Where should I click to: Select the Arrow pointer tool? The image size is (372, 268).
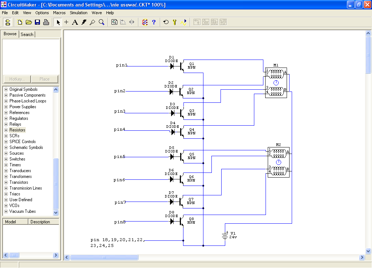pyautogui.click(x=58, y=22)
